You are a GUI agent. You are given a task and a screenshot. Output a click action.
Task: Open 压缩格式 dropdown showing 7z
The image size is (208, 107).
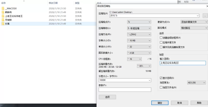tap(139, 22)
